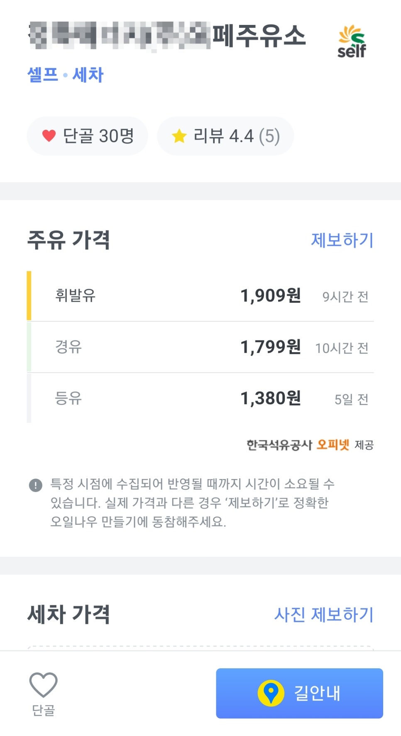Tap the S-Oil self brand logo

pyautogui.click(x=352, y=41)
